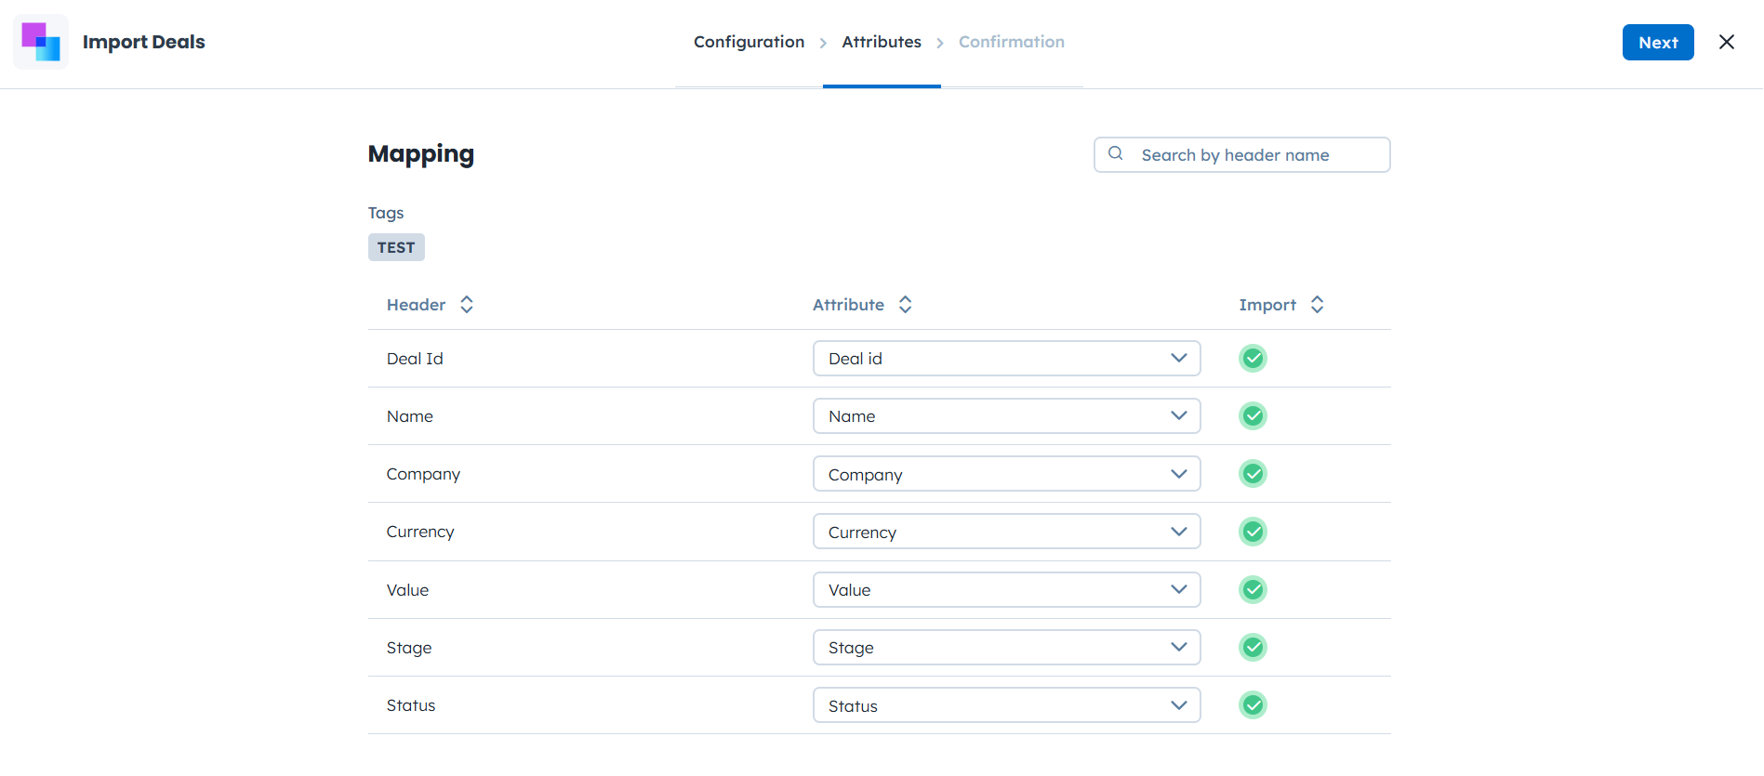Screen dimensions: 1764x776
Task: Sort the Attribute column
Action: (x=905, y=305)
